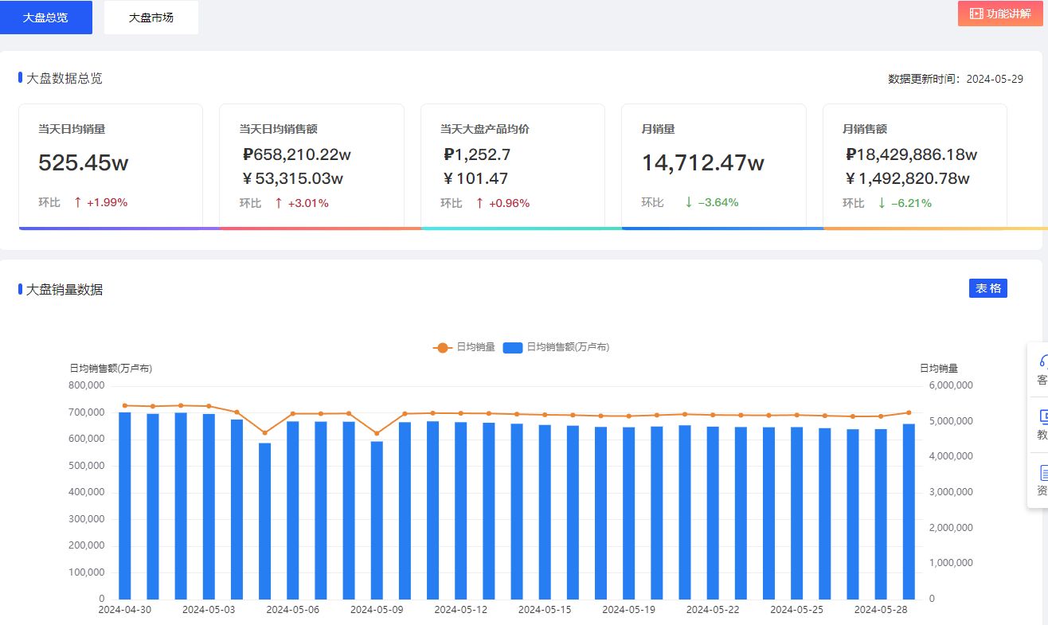Click the +0.96% change value
This screenshot has width=1048, height=625.
509,202
